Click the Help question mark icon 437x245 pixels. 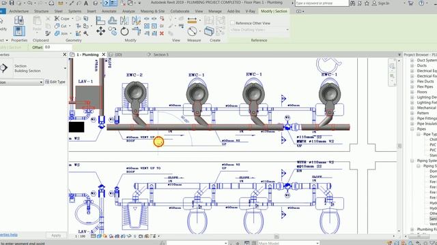[421, 3]
